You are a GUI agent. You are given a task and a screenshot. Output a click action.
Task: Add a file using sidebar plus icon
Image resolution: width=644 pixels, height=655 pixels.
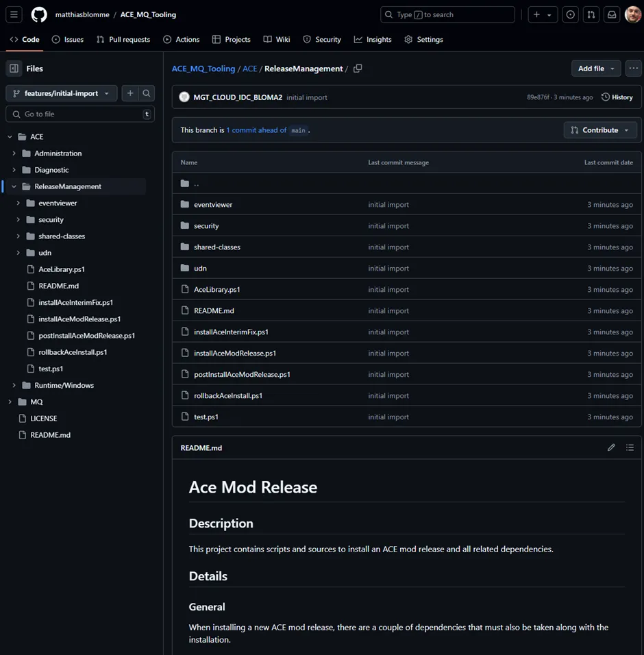pyautogui.click(x=130, y=93)
